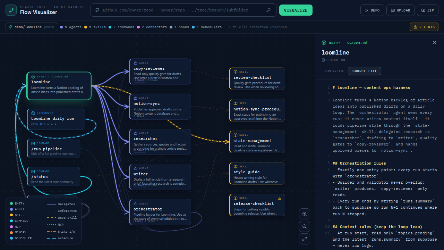Click the demo/loomline repo chip

tap(32, 27)
